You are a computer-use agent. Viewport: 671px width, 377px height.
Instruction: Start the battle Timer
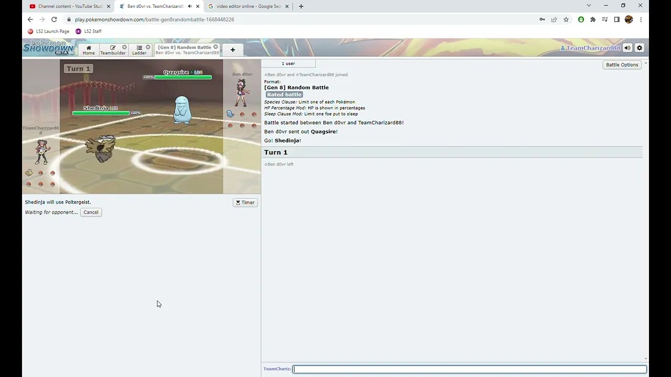coord(245,203)
